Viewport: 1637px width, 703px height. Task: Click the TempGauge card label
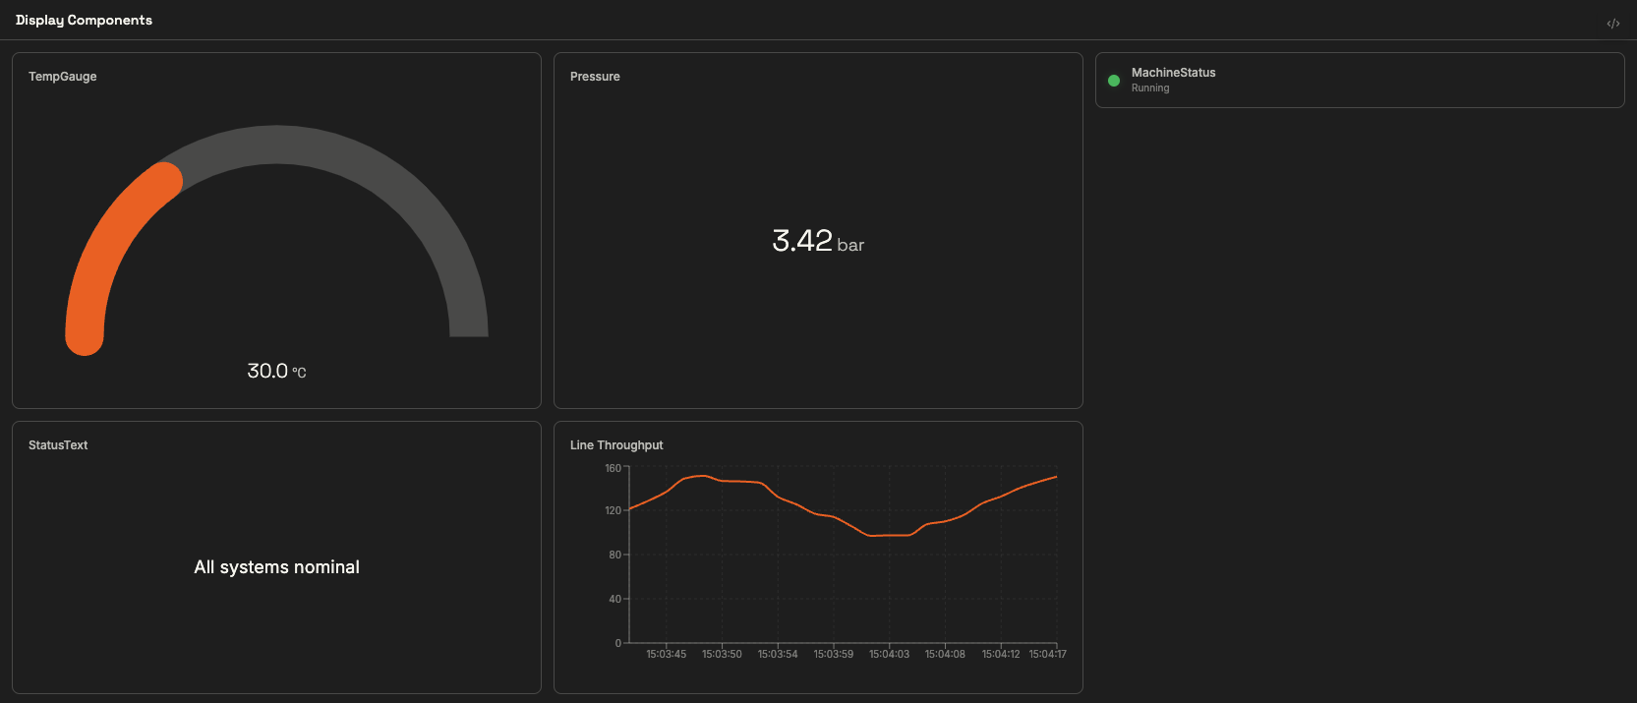coord(63,77)
